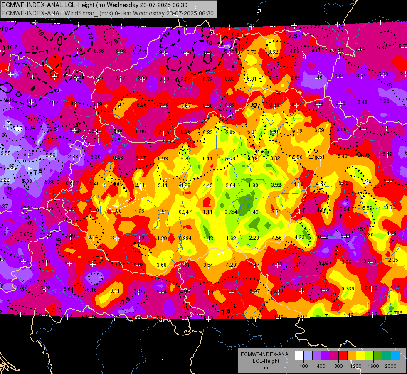Click the '800' legend tick label
The height and width of the screenshot is (374, 407).
pos(338,366)
